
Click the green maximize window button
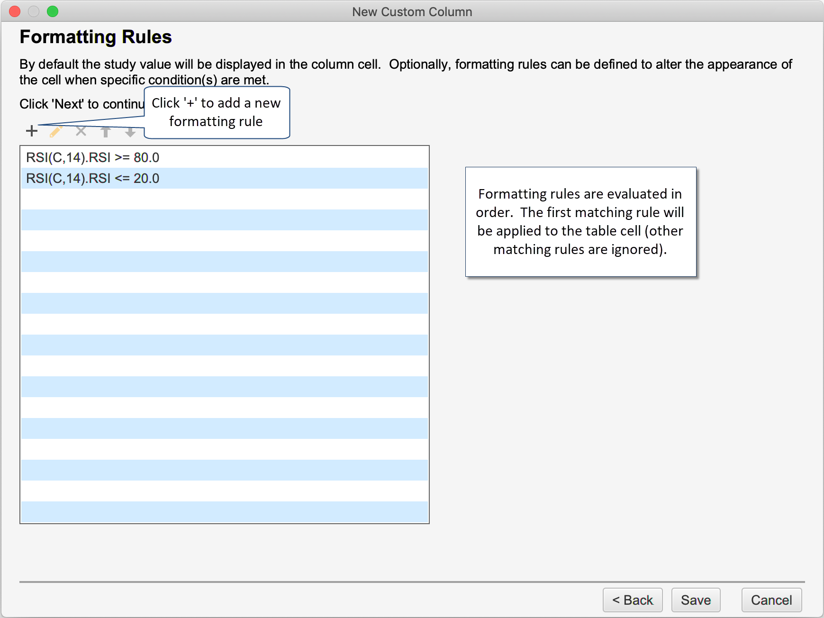(53, 11)
